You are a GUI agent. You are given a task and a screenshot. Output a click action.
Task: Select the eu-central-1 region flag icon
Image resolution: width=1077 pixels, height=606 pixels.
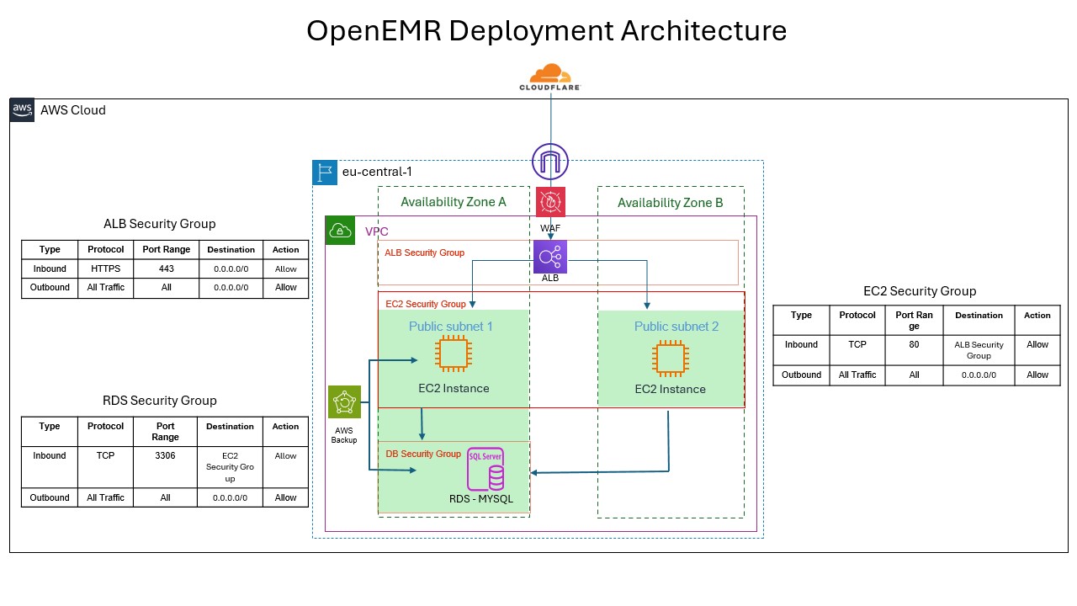click(x=325, y=173)
